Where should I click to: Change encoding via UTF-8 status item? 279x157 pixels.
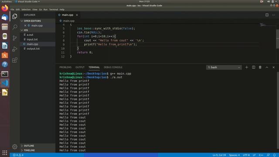point(246,155)
